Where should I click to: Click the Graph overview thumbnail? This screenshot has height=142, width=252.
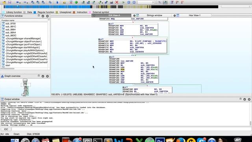click(x=25, y=87)
